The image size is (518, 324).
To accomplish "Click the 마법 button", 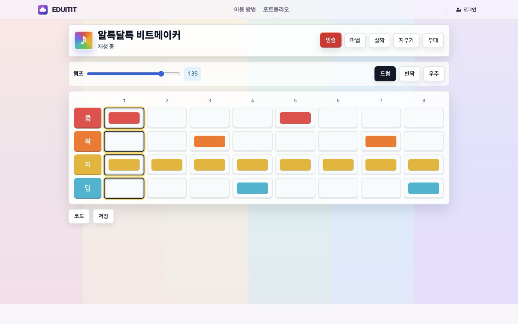I will tap(355, 40).
